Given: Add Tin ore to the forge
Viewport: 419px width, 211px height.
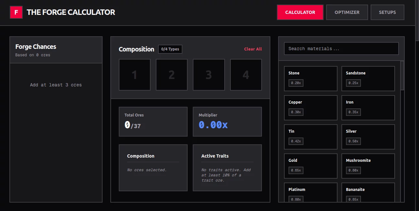Looking at the screenshot, I should [x=311, y=137].
